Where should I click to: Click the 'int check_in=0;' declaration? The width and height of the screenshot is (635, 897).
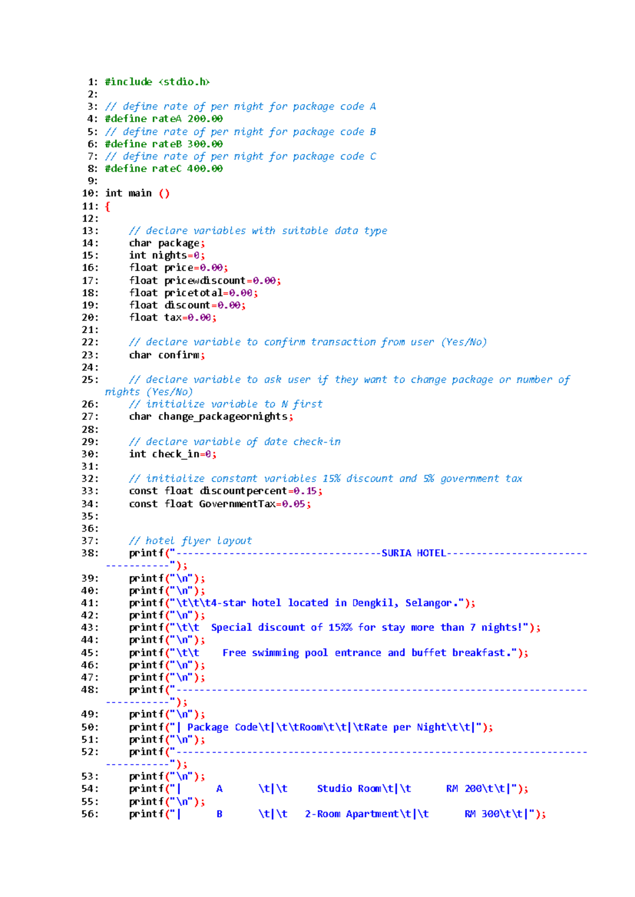coord(173,454)
